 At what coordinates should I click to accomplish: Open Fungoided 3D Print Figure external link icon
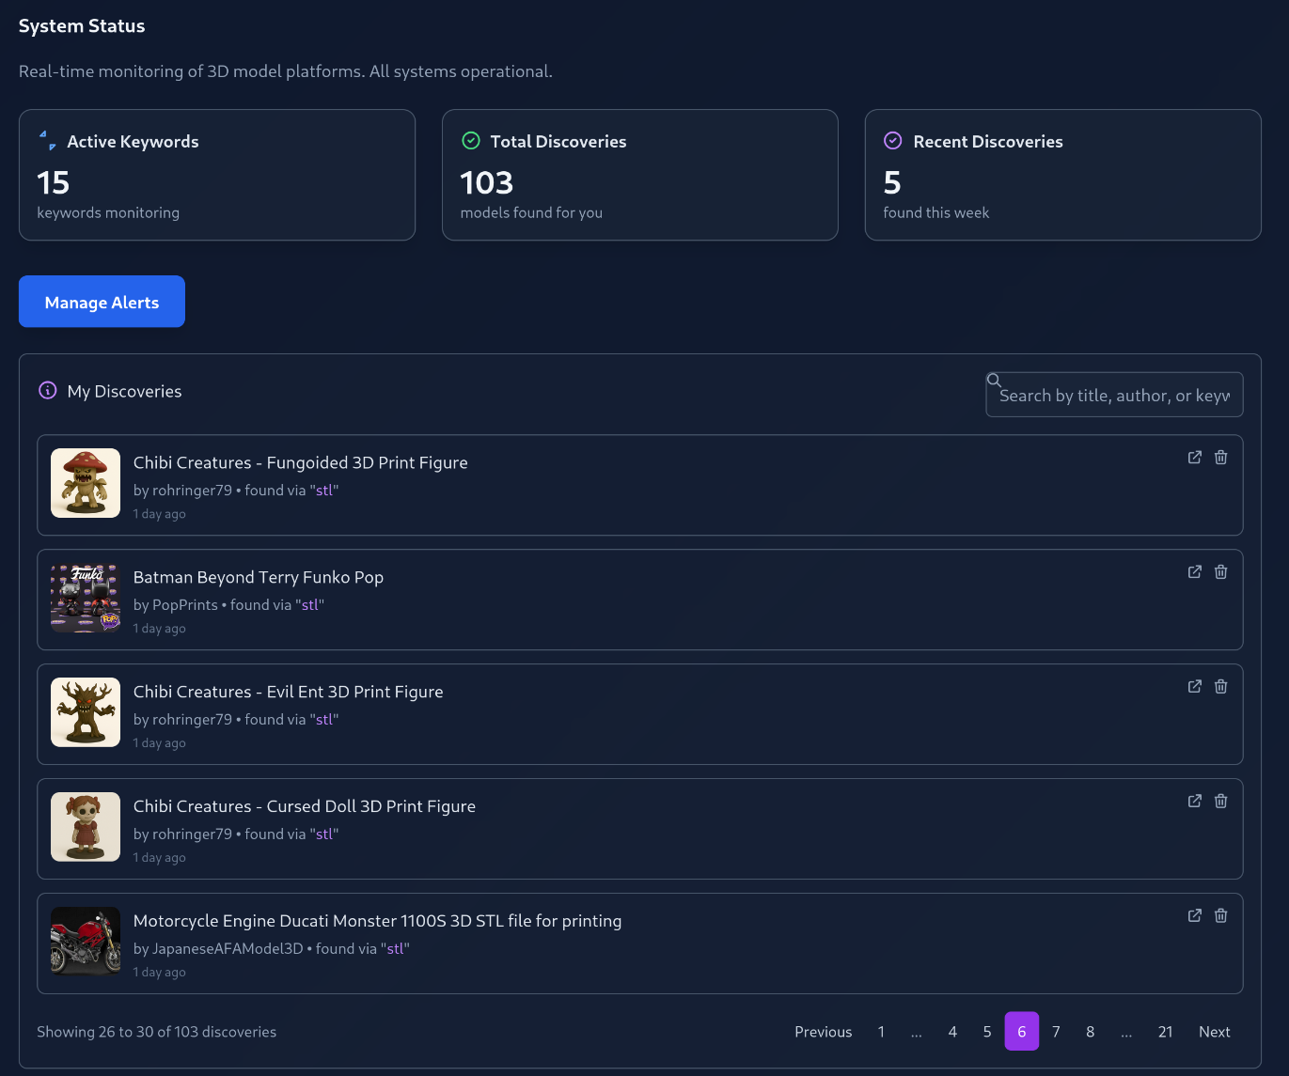click(x=1194, y=458)
